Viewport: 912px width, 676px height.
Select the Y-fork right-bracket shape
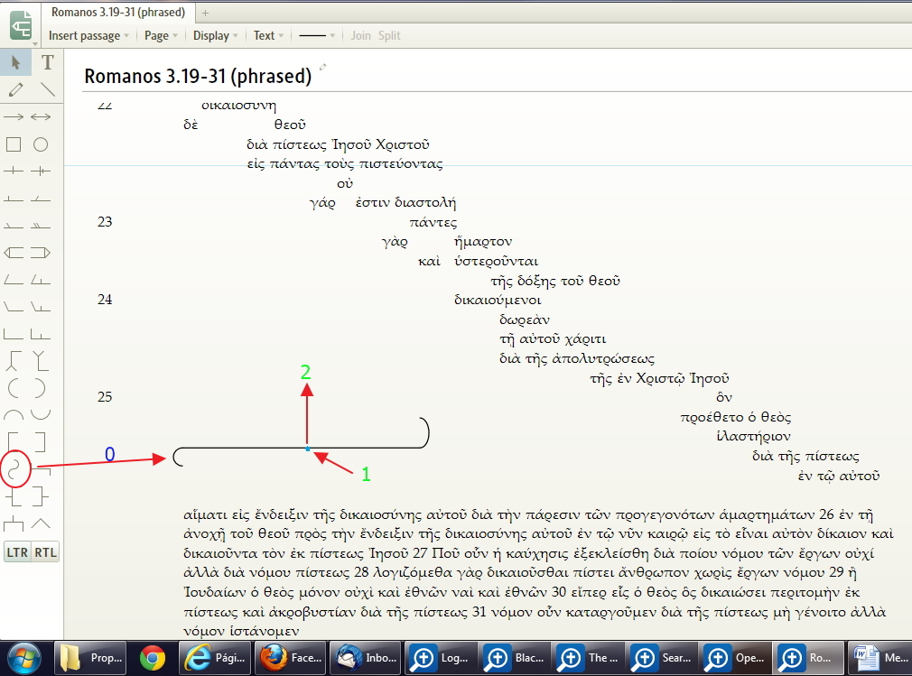(40, 360)
